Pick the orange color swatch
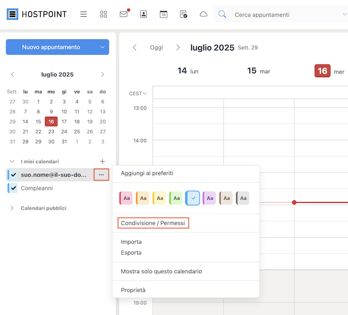 (142, 198)
